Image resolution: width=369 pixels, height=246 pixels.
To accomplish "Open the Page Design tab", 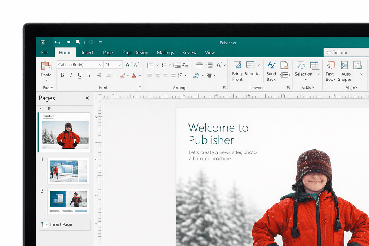I will (135, 53).
